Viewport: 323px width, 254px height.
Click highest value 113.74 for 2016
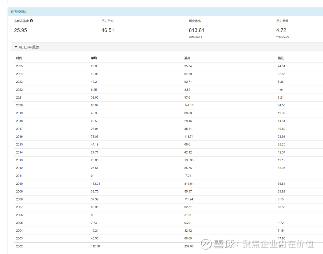(189, 137)
